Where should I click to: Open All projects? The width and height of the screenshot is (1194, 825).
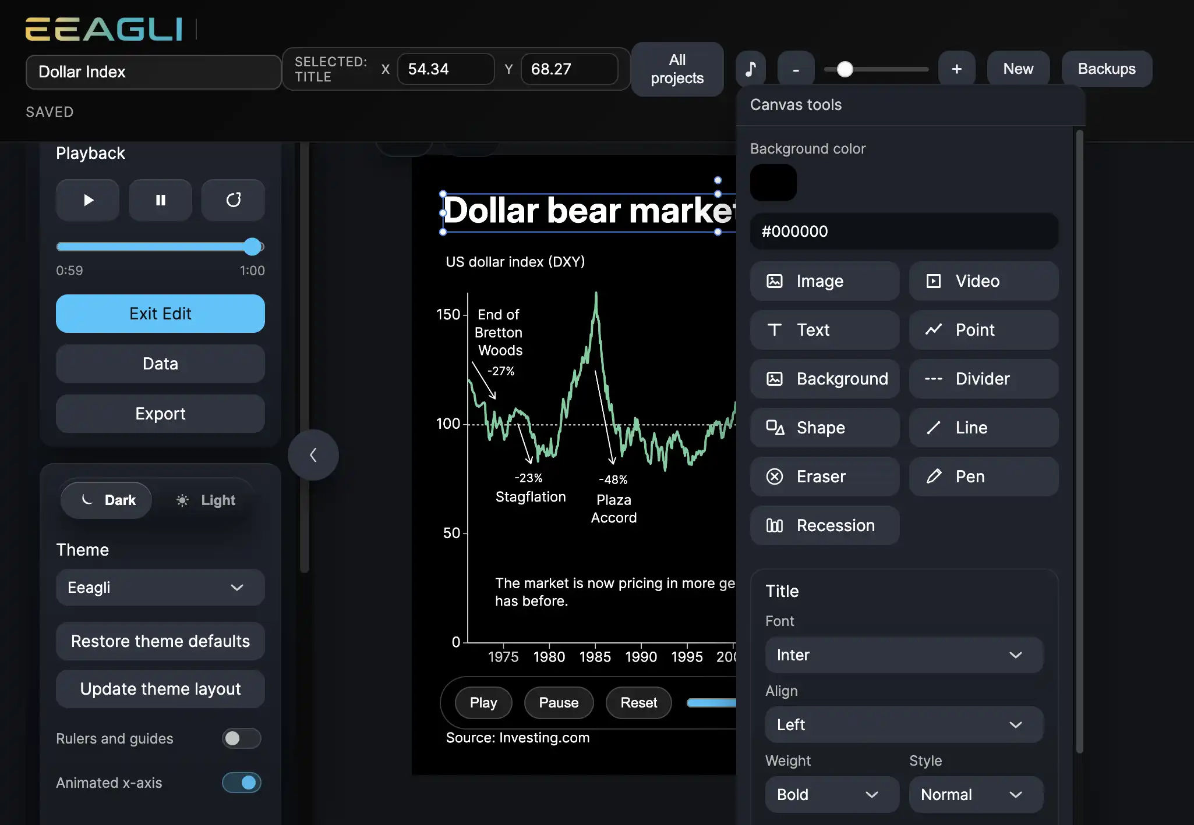(x=677, y=69)
